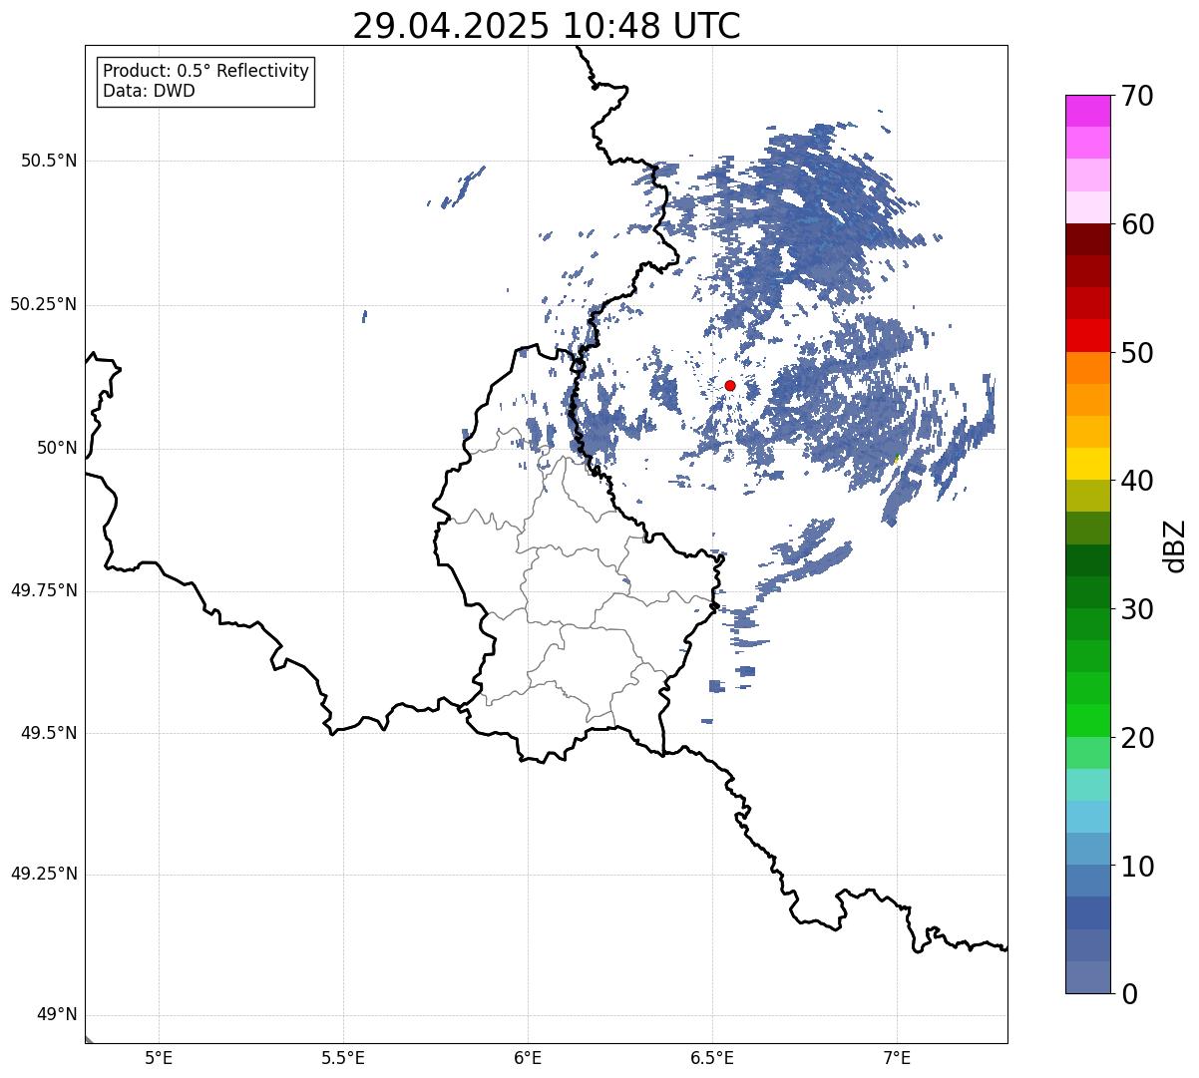Click the colorbar tick label 10

[1137, 867]
